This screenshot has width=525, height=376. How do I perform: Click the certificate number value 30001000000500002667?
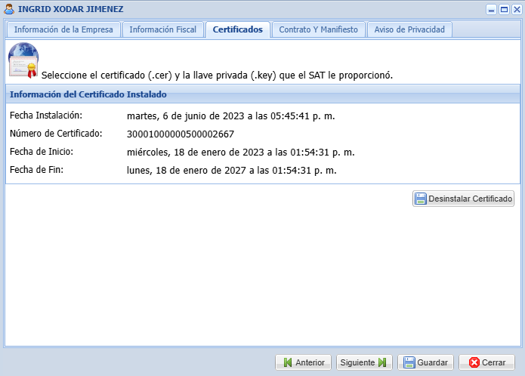point(181,134)
